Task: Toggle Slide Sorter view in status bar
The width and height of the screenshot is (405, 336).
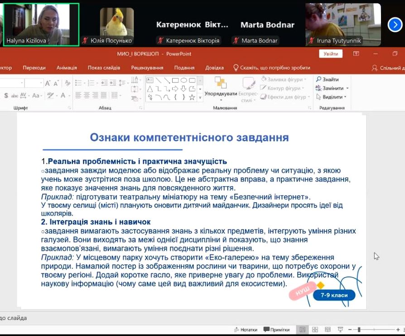Action: (x=315, y=329)
